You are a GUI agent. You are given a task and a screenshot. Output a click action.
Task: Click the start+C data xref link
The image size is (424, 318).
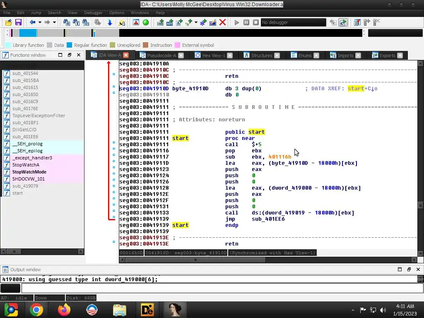click(x=362, y=89)
